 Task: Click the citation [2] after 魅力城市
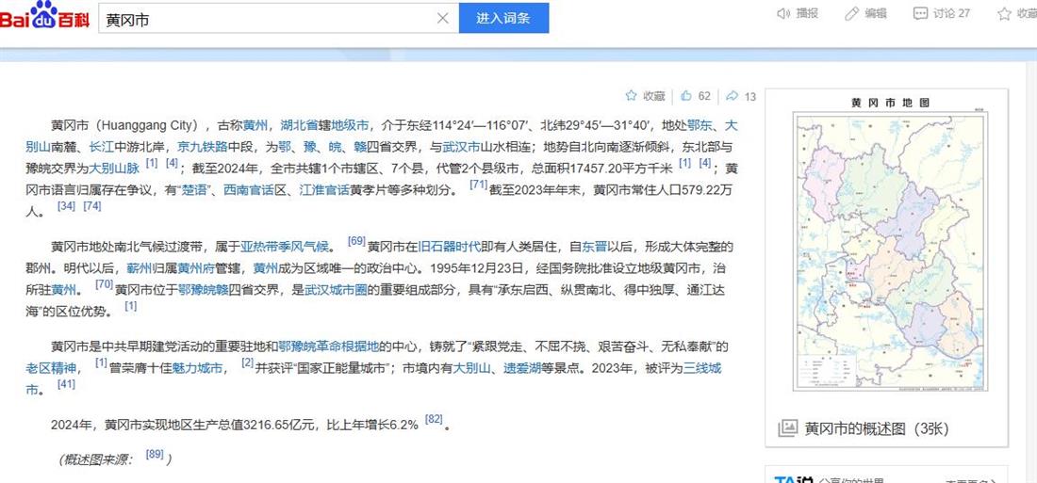[x=247, y=362]
